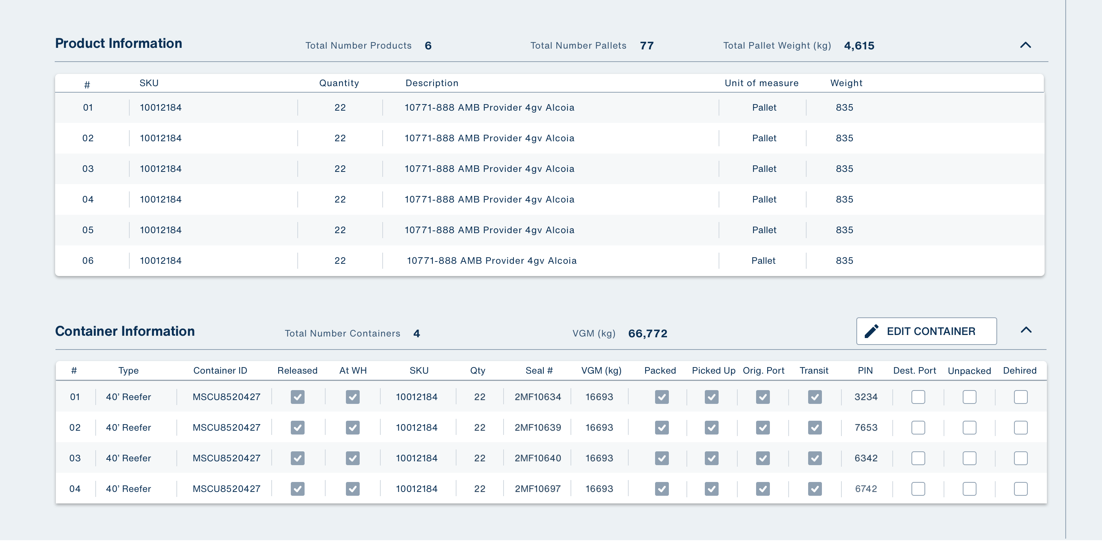This screenshot has width=1102, height=544.
Task: Uncheck Picked Up for seal 2MF10640
Action: click(711, 458)
